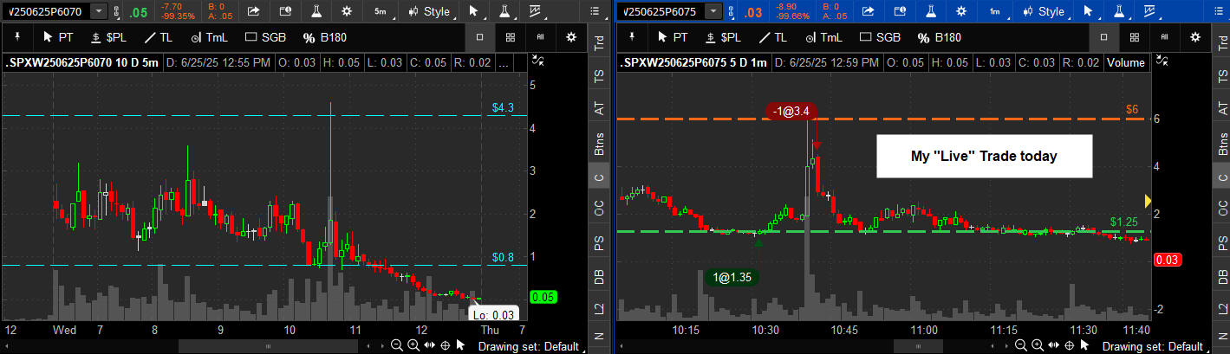Toggle single-chart layout button in right chart
This screenshot has height=354, width=1230.
[1103, 37]
